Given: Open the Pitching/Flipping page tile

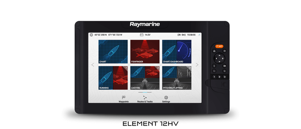Looking at the screenshot, I should tap(177, 78).
